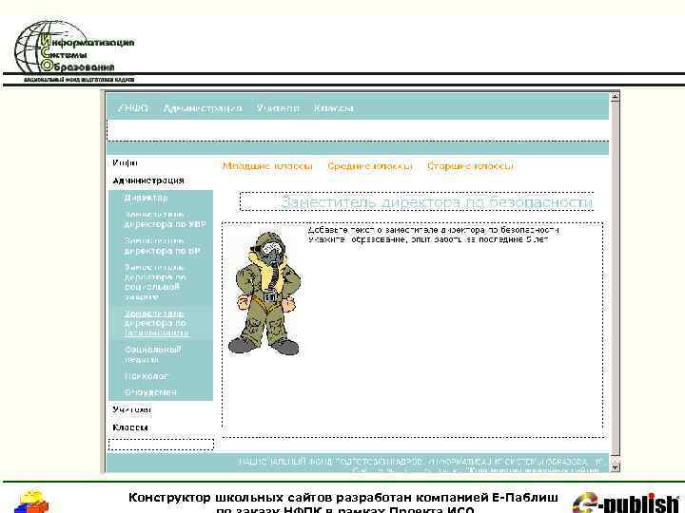Click the placeholder text about the deputy director

pos(433,235)
